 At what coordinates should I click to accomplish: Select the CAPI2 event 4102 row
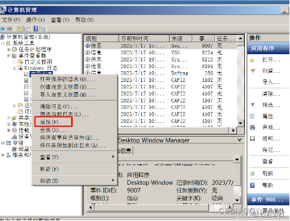[x=161, y=80]
